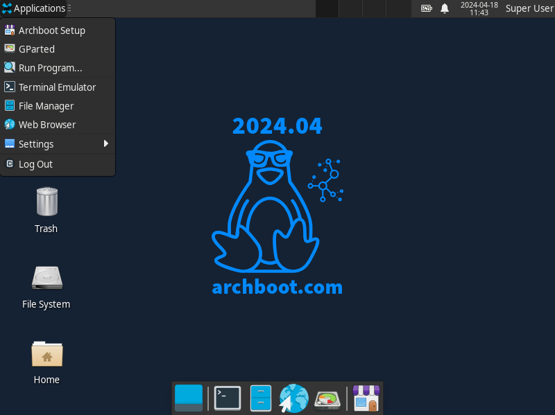
Task: Expand the Settings submenu arrow
Action: tap(106, 143)
